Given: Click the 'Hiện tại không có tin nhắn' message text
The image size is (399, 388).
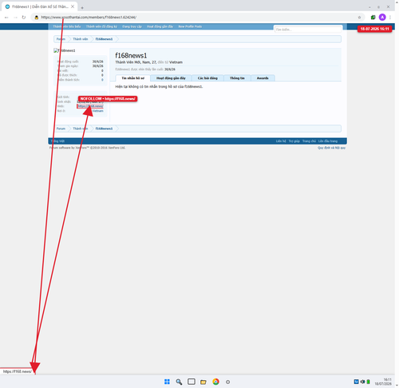Looking at the screenshot, I should 159,87.
